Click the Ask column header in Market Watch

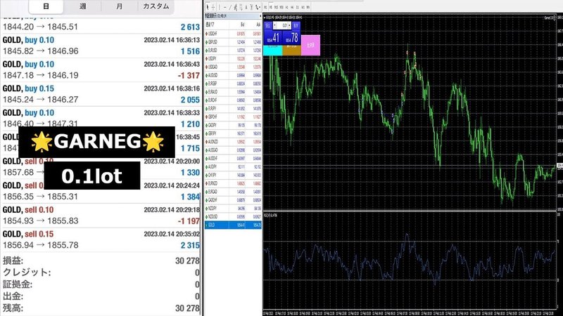[258, 25]
